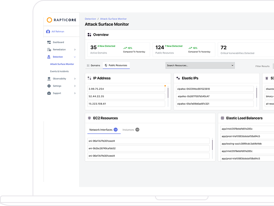Collapse the Detection menu chevron
Image resolution: width=274 pixels, height=206 pixels.
click(75, 57)
